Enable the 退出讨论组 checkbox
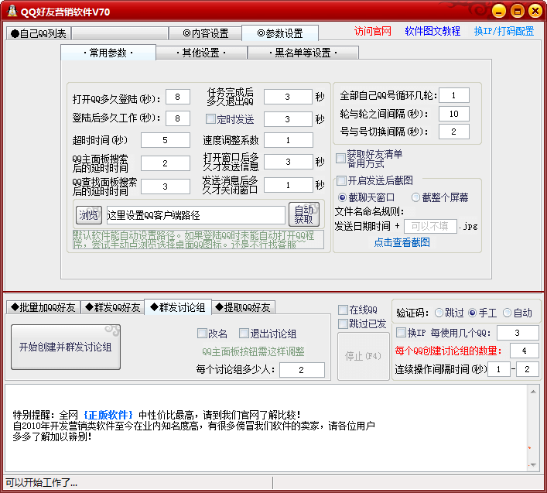The height and width of the screenshot is (493, 547). [x=244, y=334]
